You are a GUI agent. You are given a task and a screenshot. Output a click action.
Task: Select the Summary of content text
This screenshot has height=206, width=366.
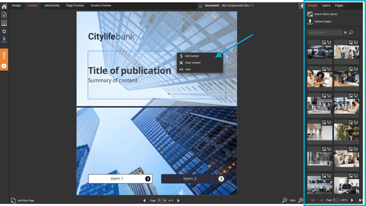point(113,80)
